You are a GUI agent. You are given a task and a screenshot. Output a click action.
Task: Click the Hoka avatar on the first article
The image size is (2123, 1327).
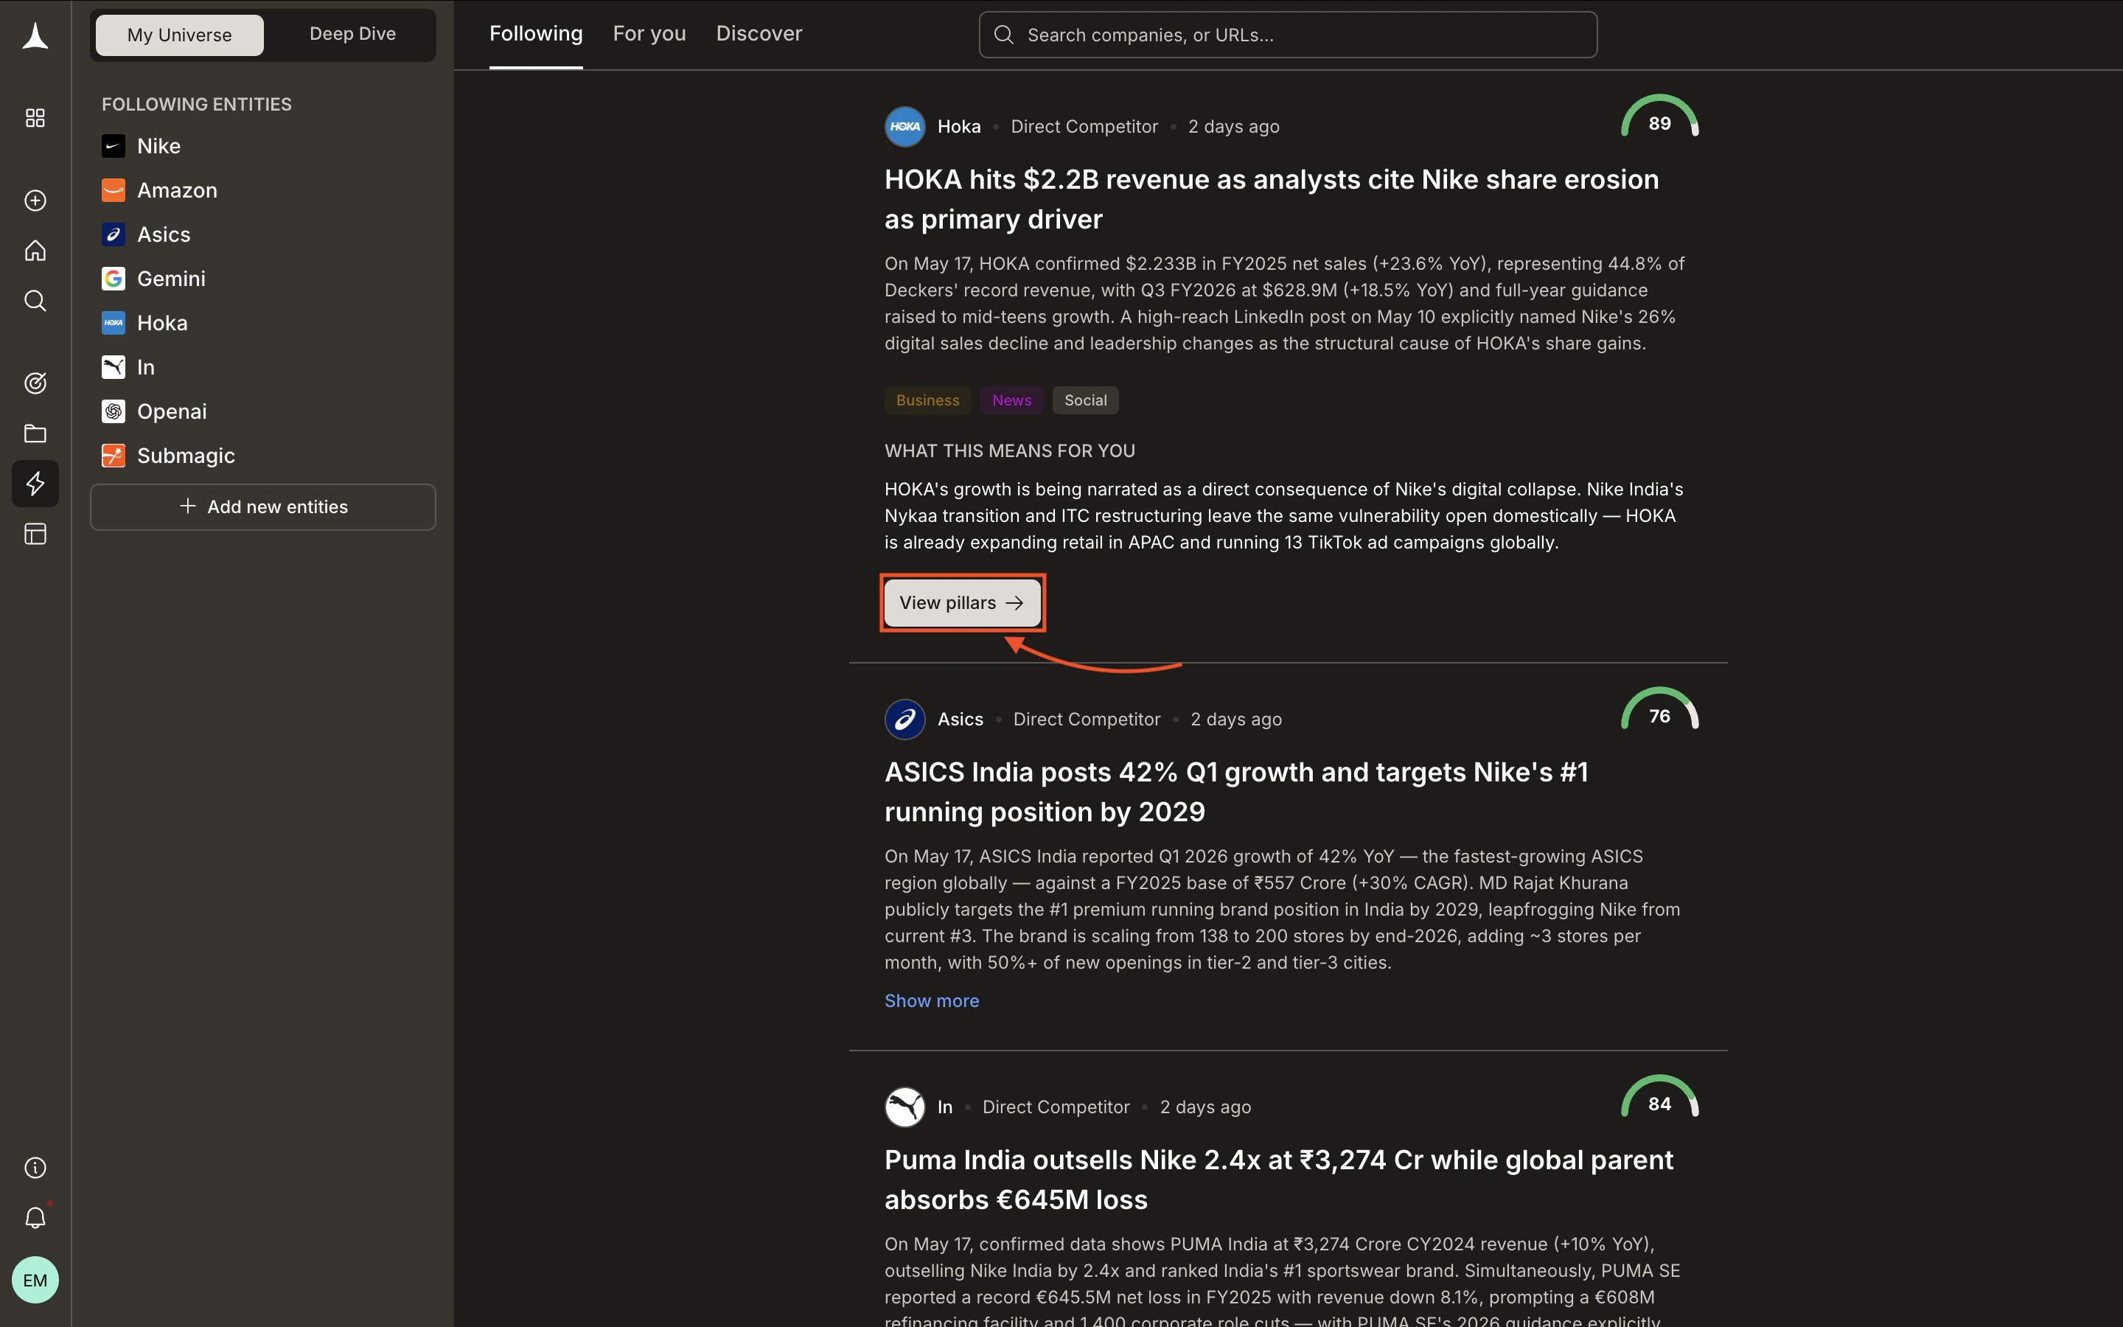[x=904, y=126]
